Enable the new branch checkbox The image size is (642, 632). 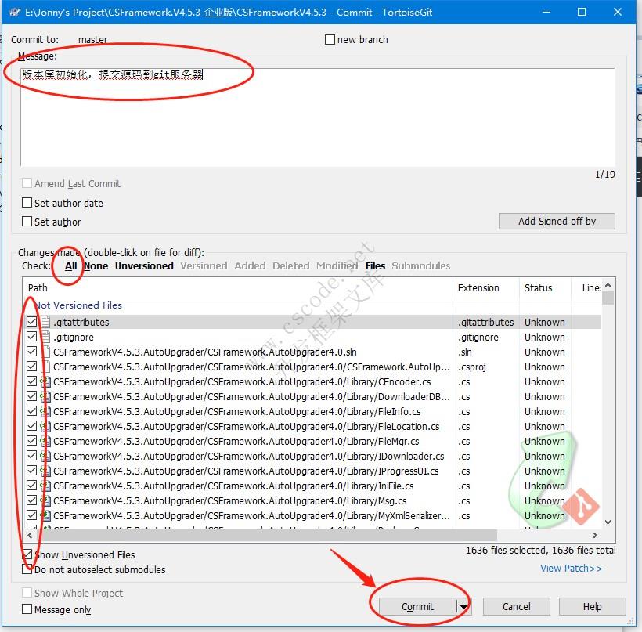(x=330, y=40)
